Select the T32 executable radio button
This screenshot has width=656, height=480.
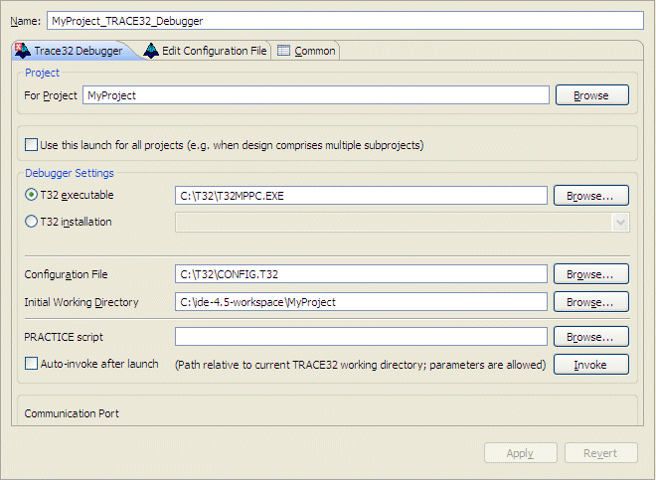tap(32, 195)
